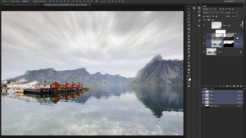
Task: Close the active second document tab
Action: pyautogui.click(x=90, y=5)
